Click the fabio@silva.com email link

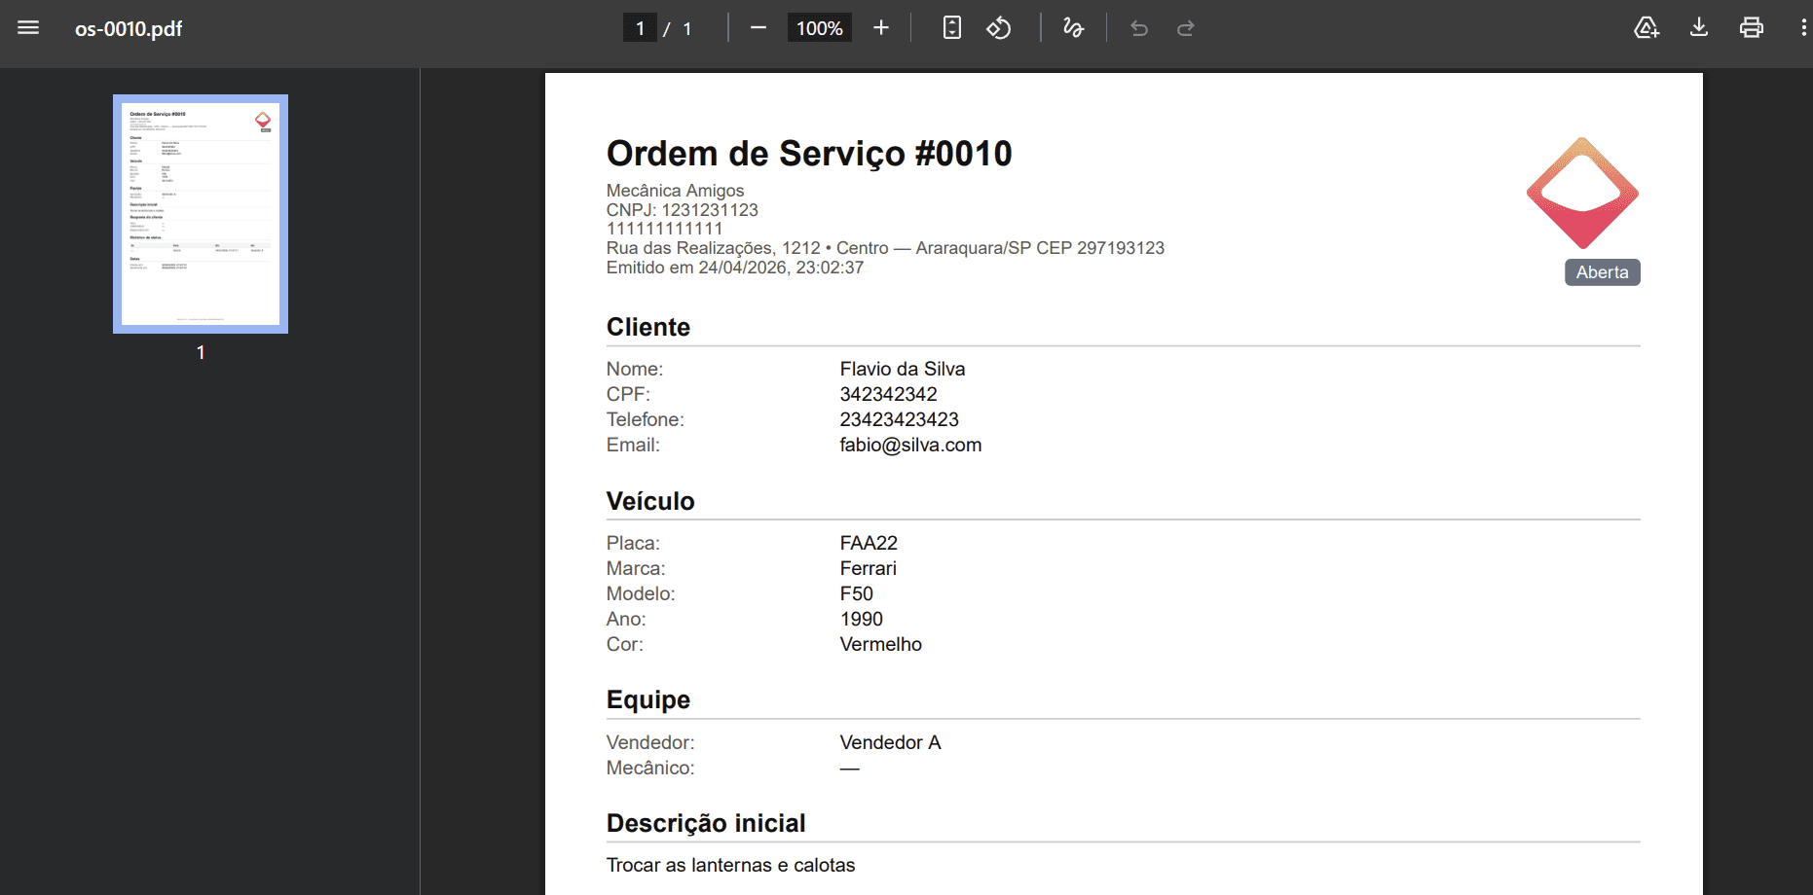click(910, 445)
